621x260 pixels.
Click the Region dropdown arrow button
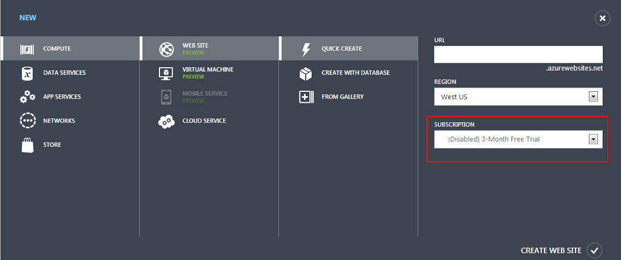pos(593,97)
